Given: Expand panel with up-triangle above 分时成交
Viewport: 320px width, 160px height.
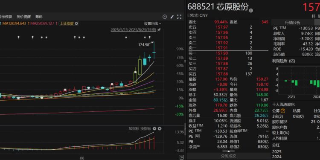Looking at the screenshot, I should click(x=228, y=151).
